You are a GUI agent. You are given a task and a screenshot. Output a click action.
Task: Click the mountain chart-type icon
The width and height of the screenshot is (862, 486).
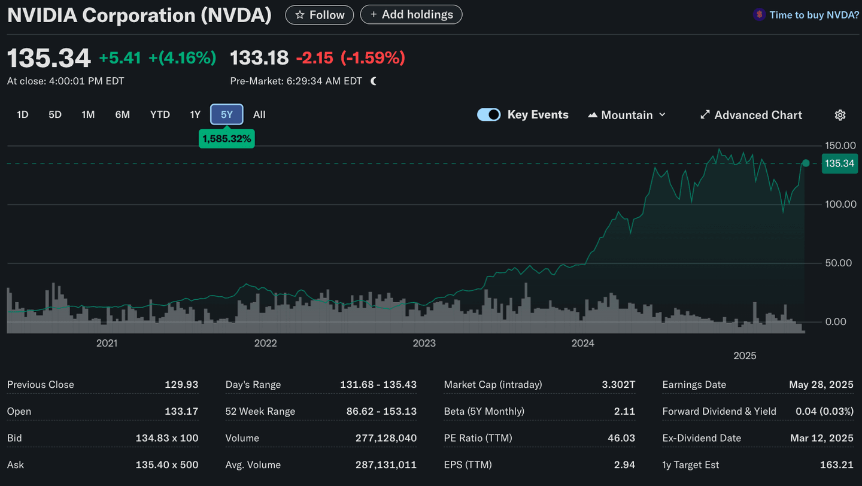click(x=592, y=114)
